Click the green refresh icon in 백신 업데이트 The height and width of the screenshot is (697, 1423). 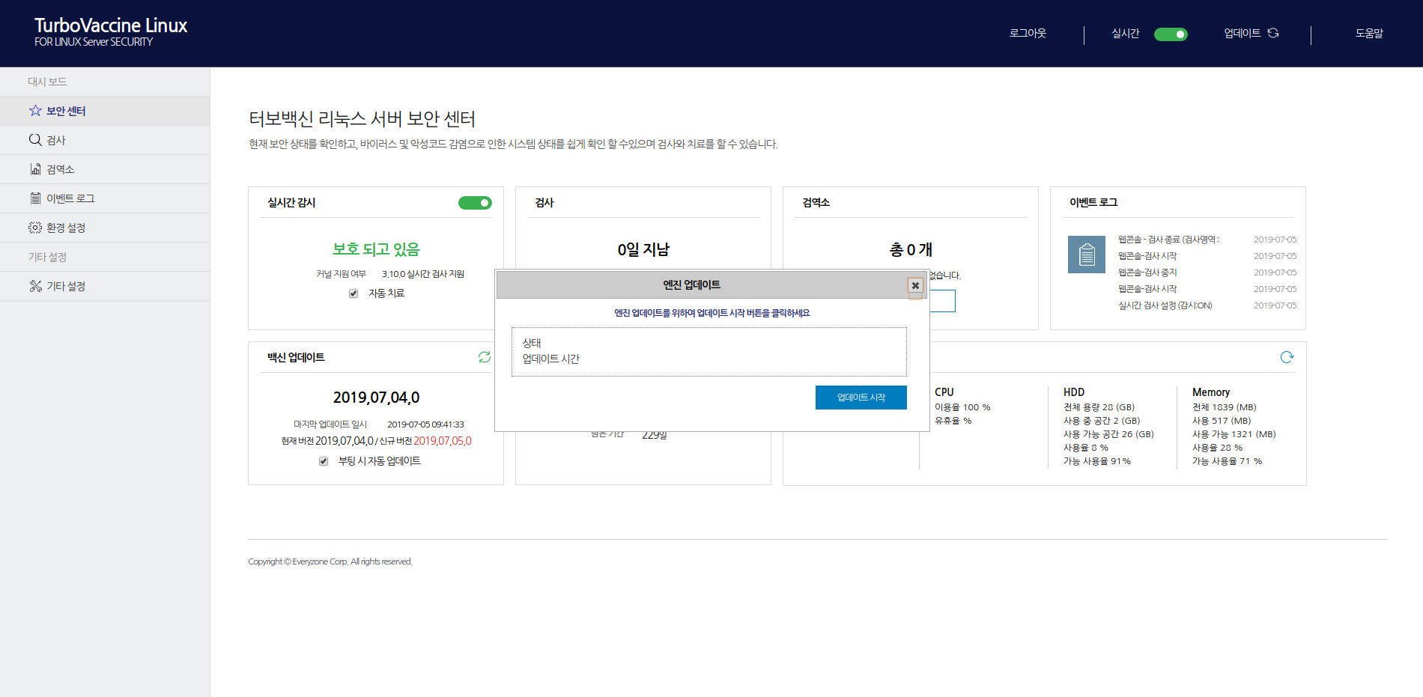(484, 358)
